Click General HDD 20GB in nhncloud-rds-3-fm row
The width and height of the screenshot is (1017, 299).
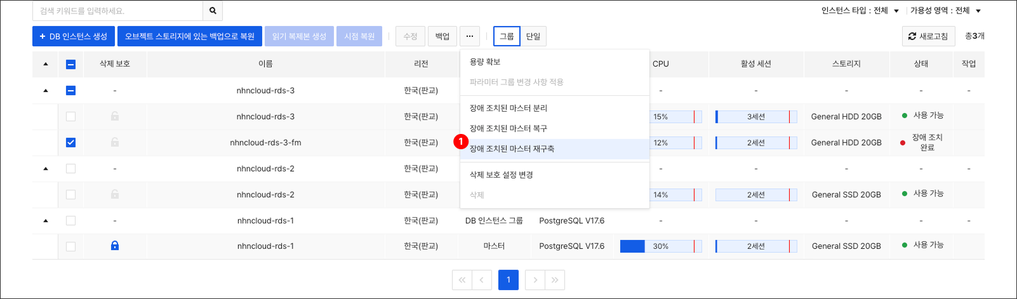(846, 143)
